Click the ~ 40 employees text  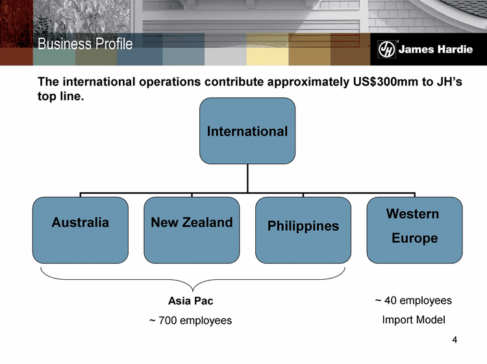(414, 301)
